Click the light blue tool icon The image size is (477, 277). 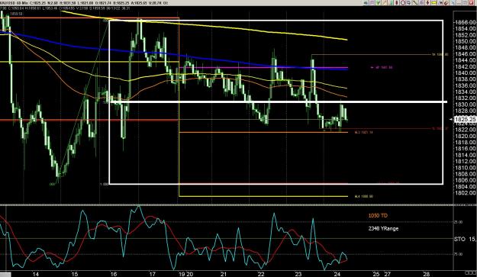(453, 3)
